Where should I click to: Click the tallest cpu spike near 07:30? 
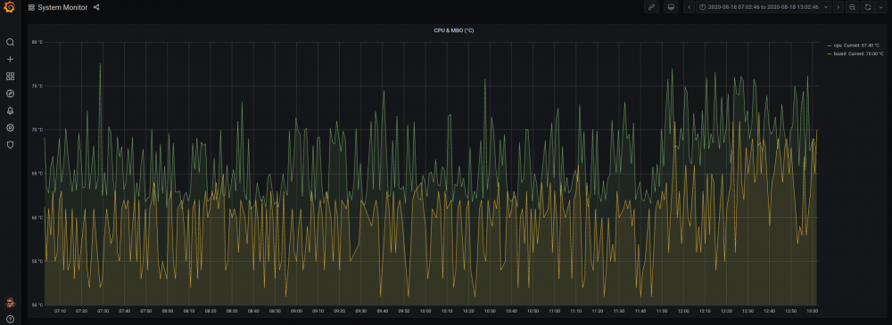[100, 64]
